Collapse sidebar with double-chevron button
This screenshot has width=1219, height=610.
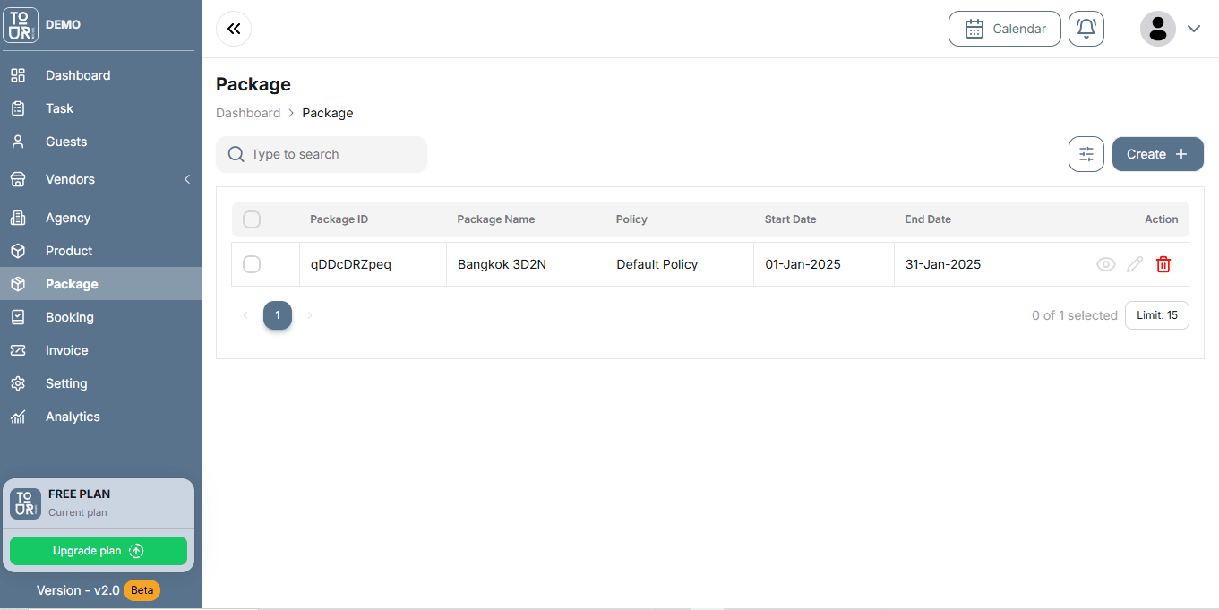[x=234, y=29]
